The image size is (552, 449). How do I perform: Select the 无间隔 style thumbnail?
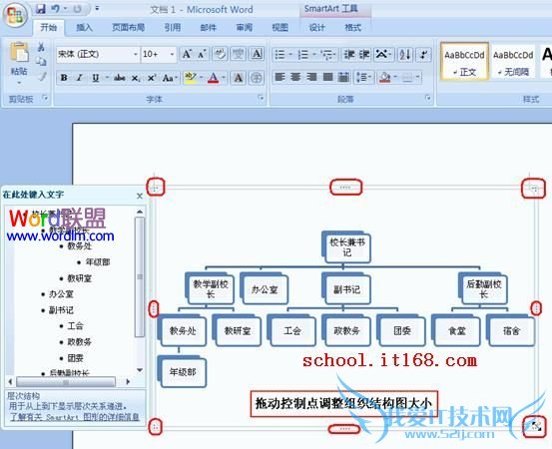click(x=513, y=62)
